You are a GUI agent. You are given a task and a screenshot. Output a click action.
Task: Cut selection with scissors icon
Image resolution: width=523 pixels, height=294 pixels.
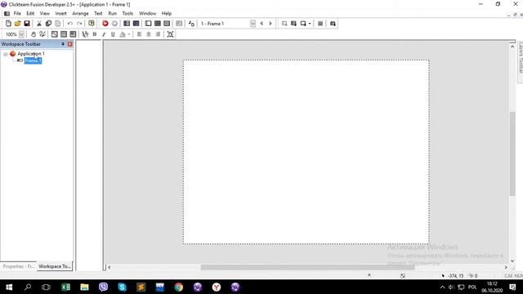(x=39, y=24)
